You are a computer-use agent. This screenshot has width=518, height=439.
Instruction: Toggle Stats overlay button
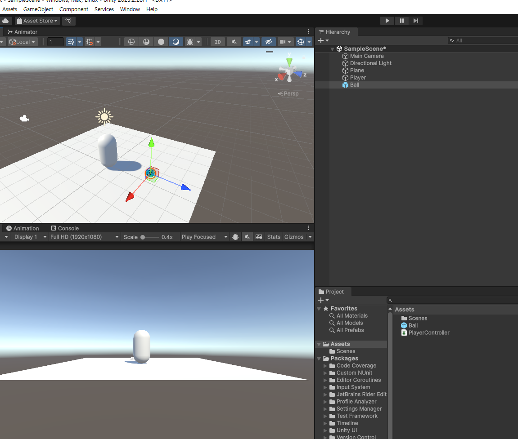tap(274, 237)
